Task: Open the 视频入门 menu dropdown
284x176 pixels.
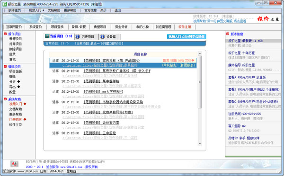Action: [x=36, y=10]
